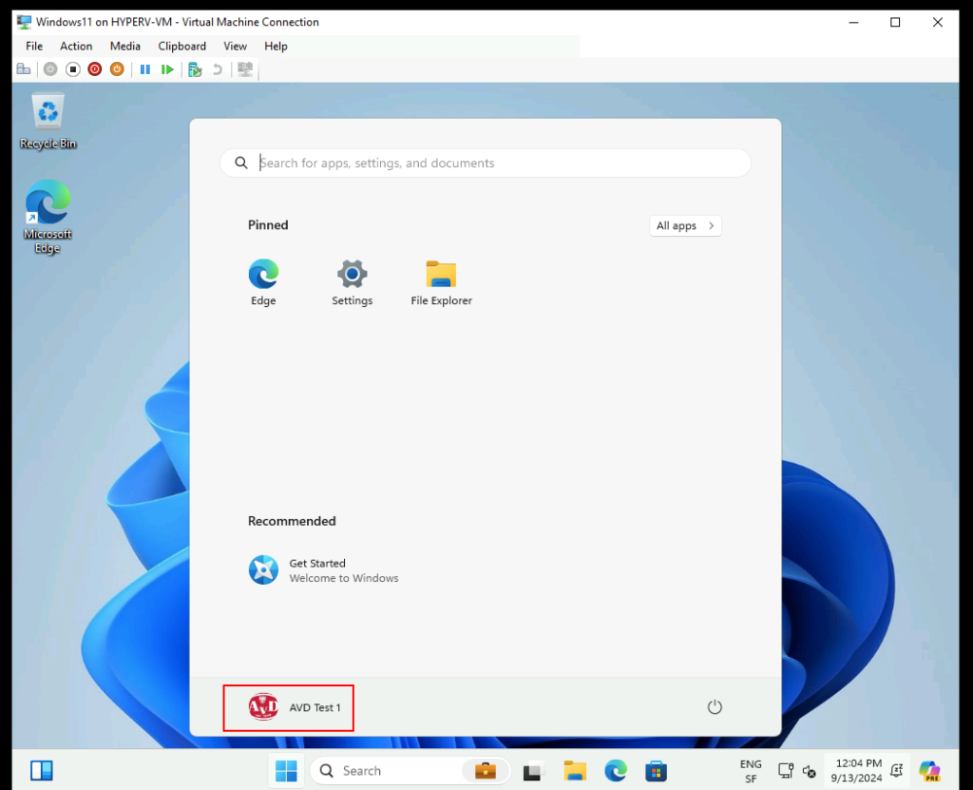Click the ENG SF language indicator
The width and height of the screenshot is (973, 790).
tap(751, 771)
